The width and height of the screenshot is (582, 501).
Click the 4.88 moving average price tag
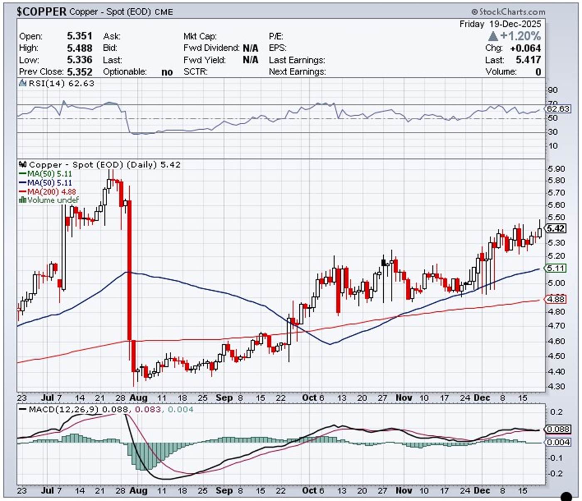555,299
